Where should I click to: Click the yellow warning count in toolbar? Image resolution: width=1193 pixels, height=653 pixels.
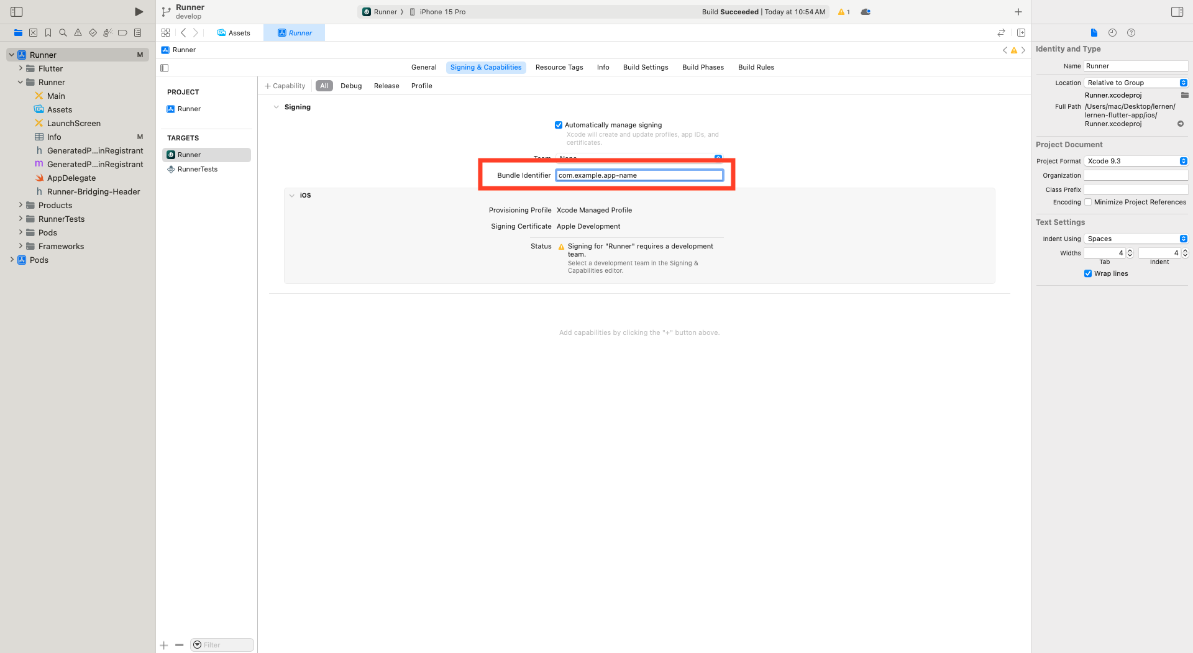click(844, 12)
